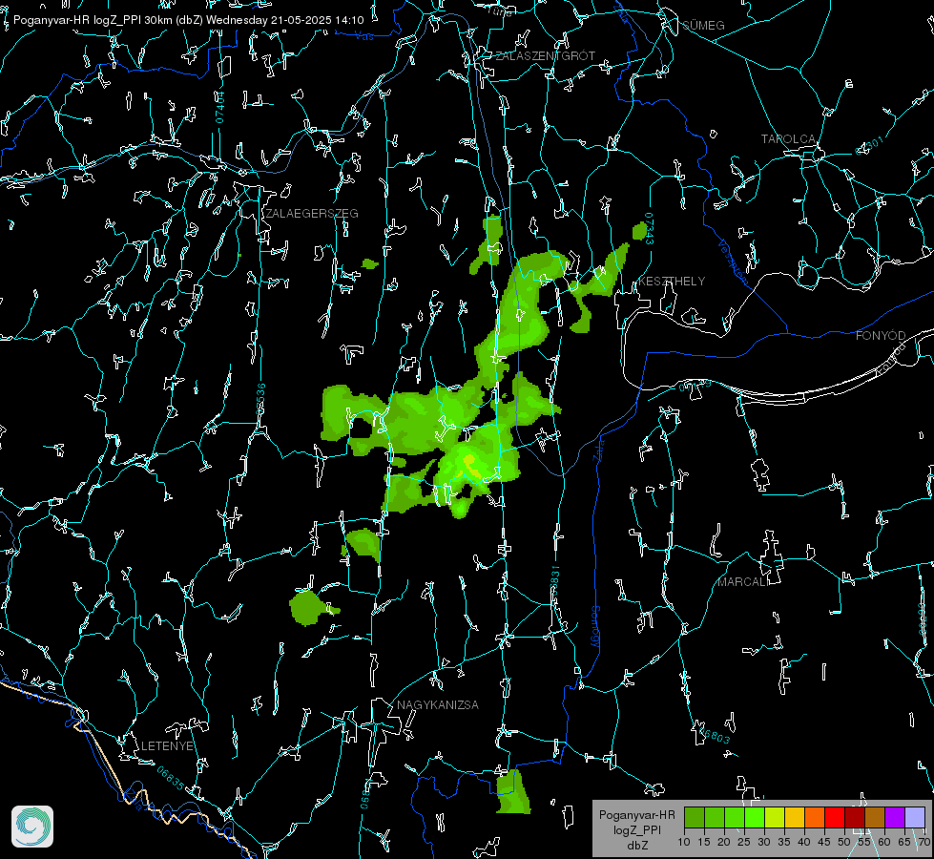Click the 'Poganyvar-HR' legend label

coord(636,814)
